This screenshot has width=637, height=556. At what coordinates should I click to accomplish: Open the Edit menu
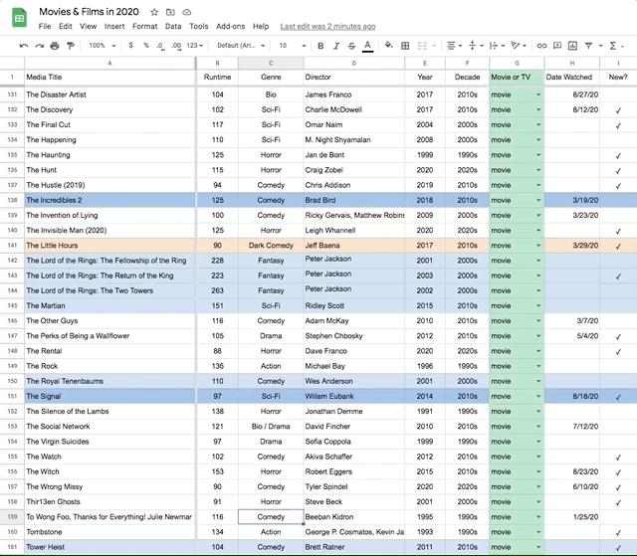(x=65, y=27)
